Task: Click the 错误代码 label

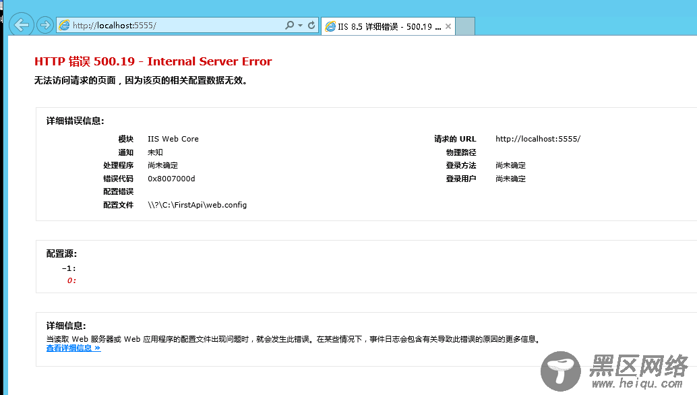Action: click(x=118, y=179)
